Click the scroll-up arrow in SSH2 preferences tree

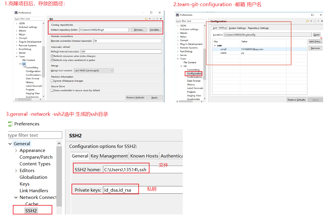tap(59, 143)
